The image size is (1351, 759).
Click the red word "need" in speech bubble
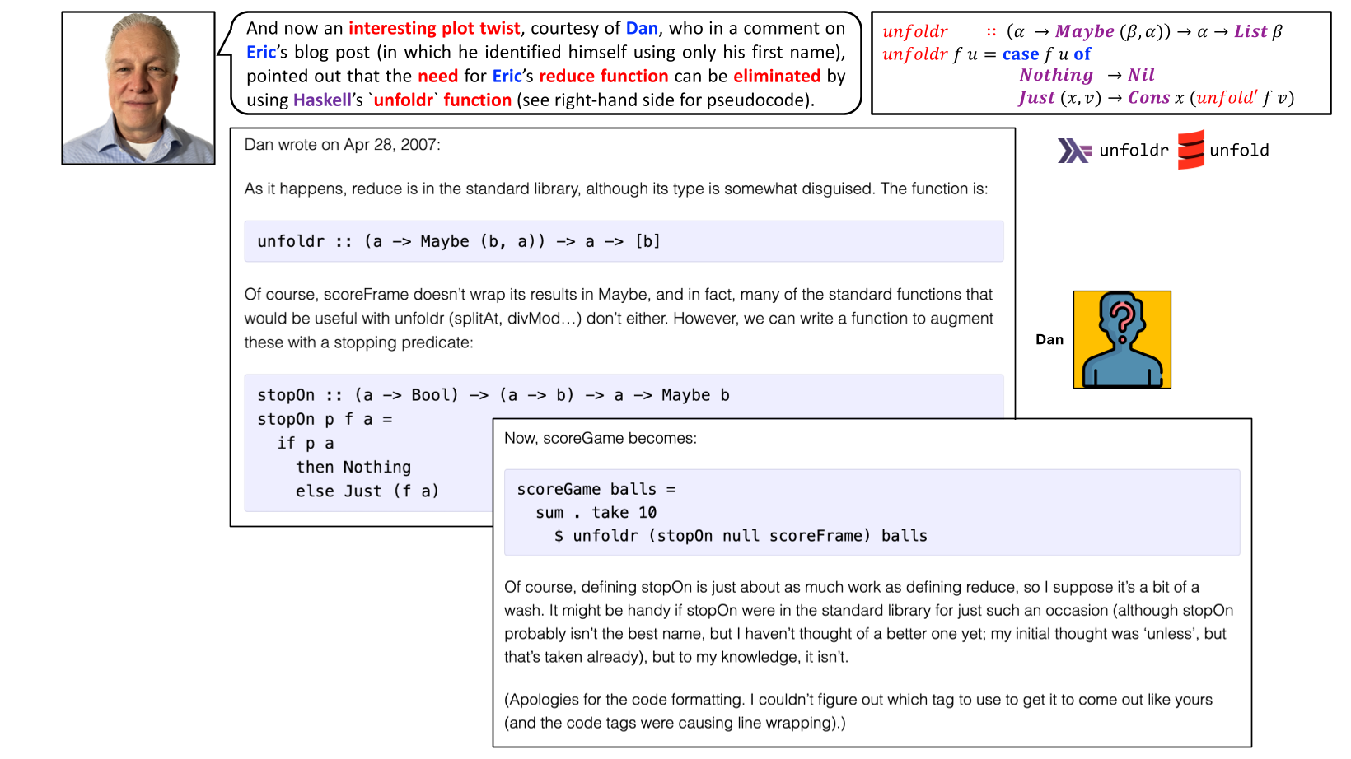[437, 76]
